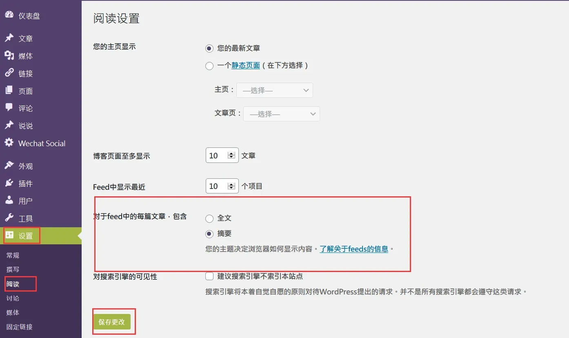Click the stepper on 博客页面至多显示 field
This screenshot has width=569, height=338.
pos(231,156)
